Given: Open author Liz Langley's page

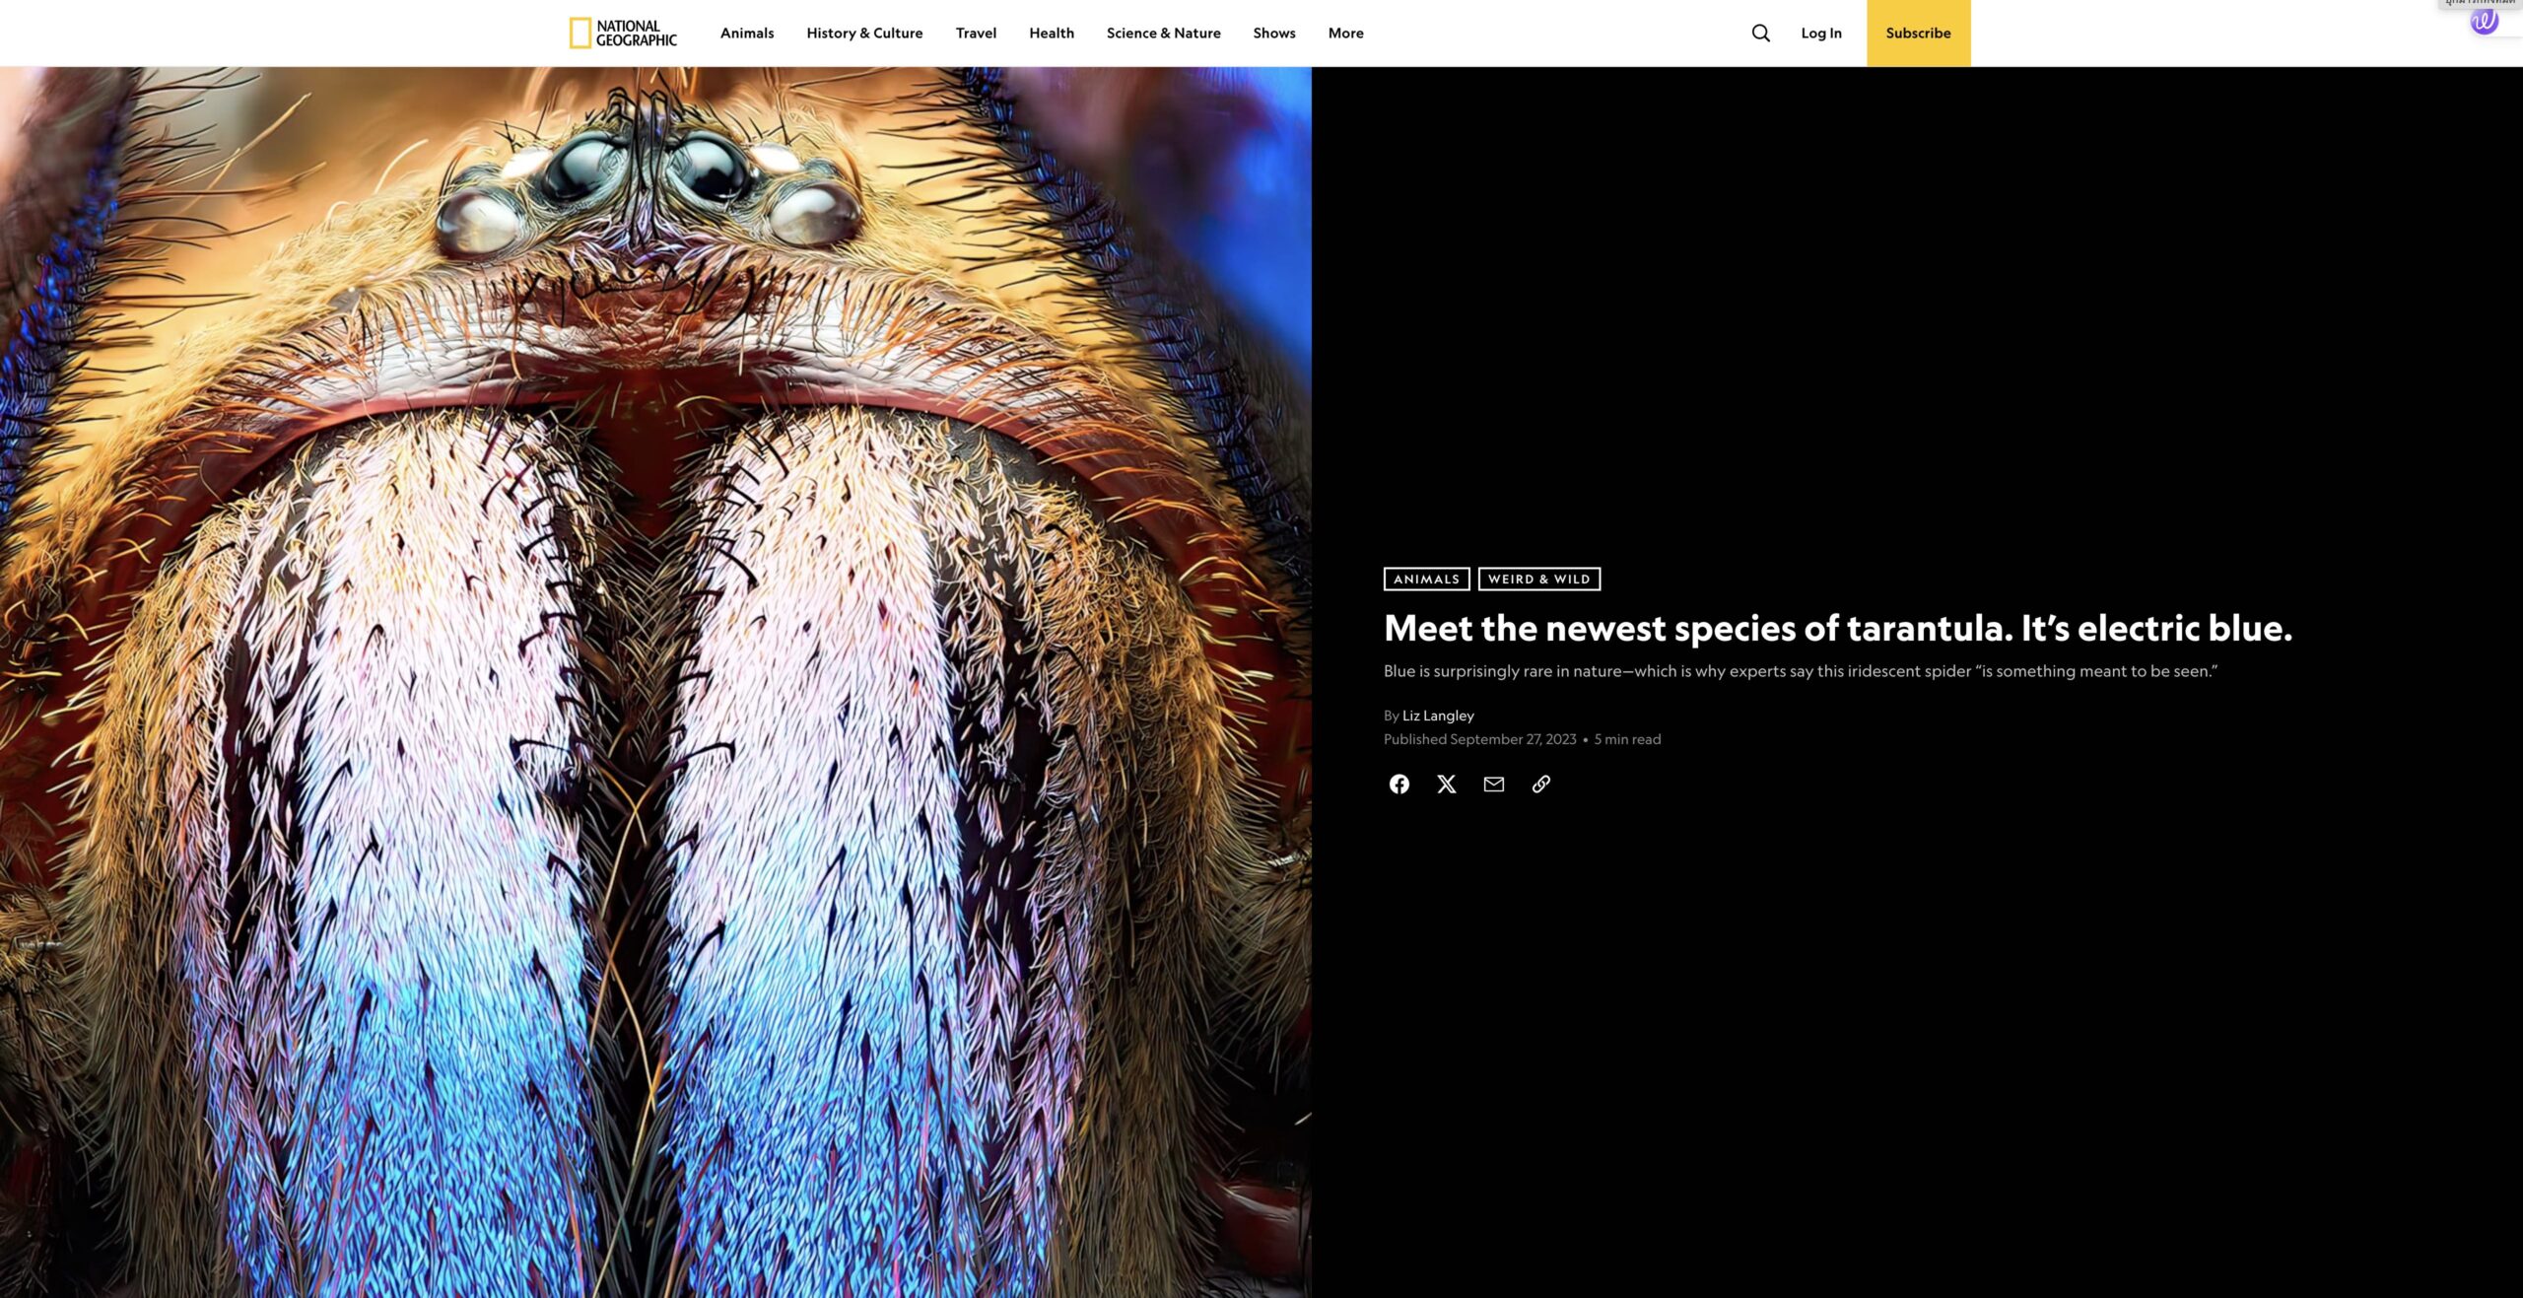Looking at the screenshot, I should pos(1437,716).
